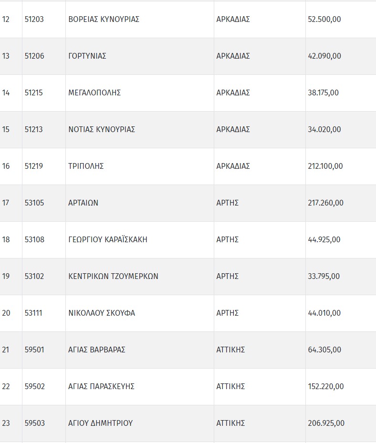Click the amount 64.305,00
Viewport: 376px width, 443px height.
point(324,350)
